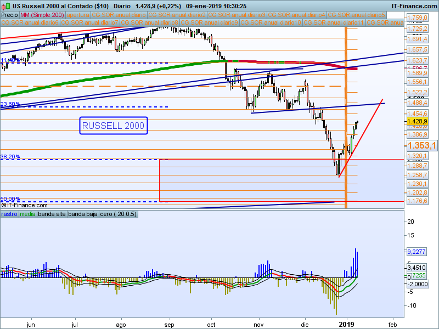
Task: Click the blue indicator value 9,2277
Action: click(417, 252)
